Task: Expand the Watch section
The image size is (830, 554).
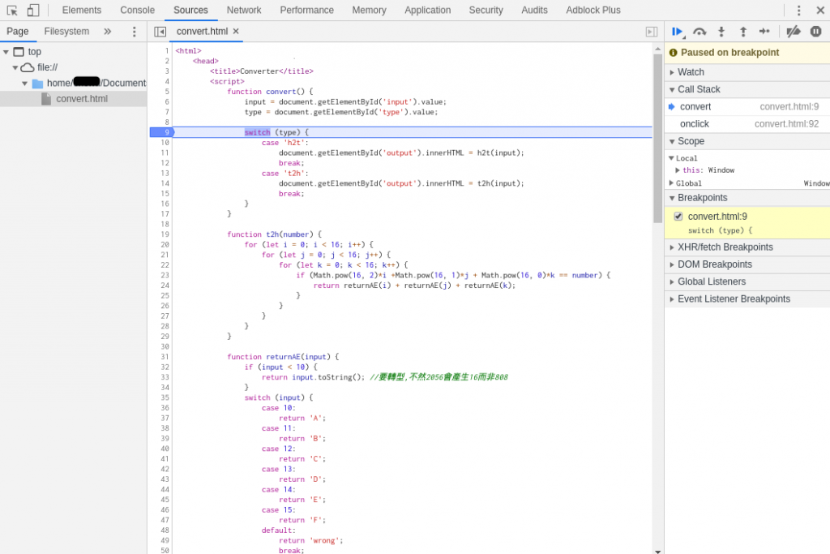Action: point(691,72)
